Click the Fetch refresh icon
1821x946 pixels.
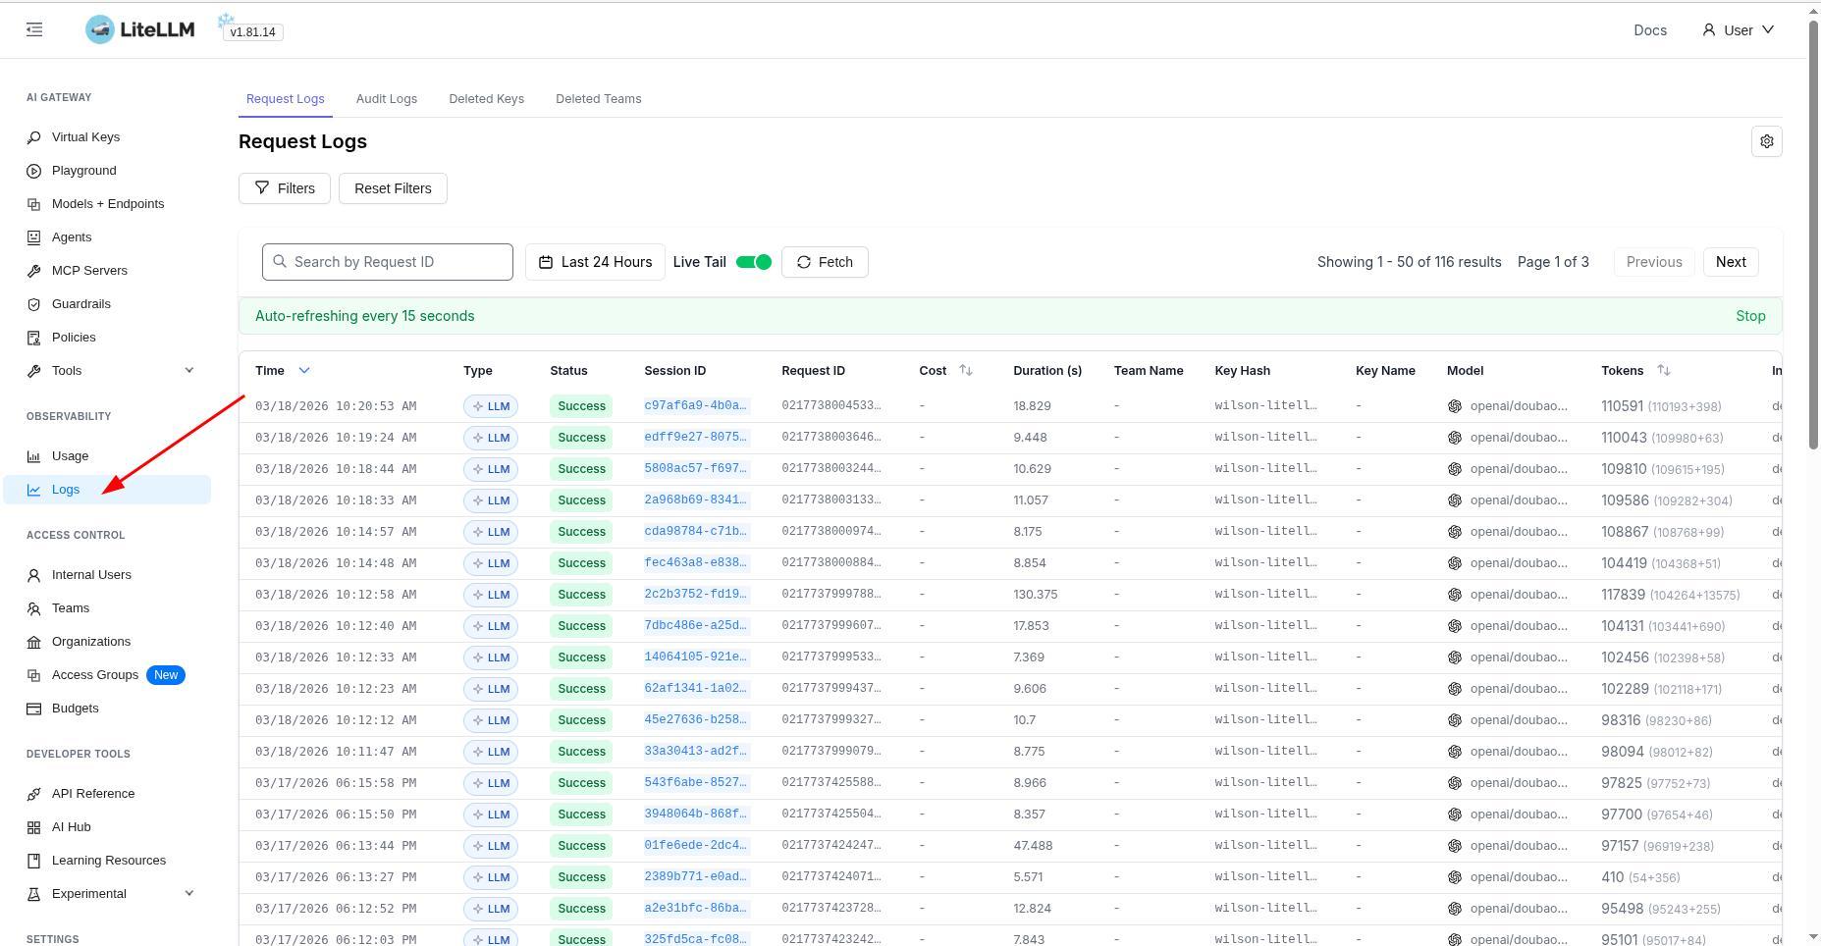click(804, 262)
